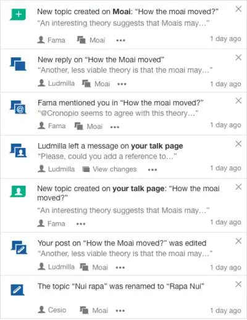247x320 pixels.
Task: Open "Your post was edited" notification title
Action: click(x=122, y=243)
